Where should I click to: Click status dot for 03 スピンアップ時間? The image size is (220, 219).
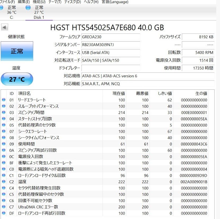[4, 112]
